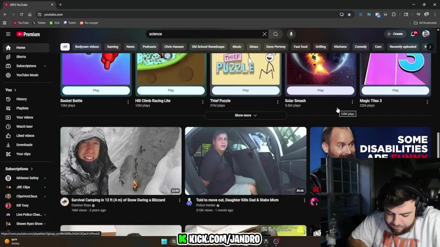Play the Solar Smash game

320,90
